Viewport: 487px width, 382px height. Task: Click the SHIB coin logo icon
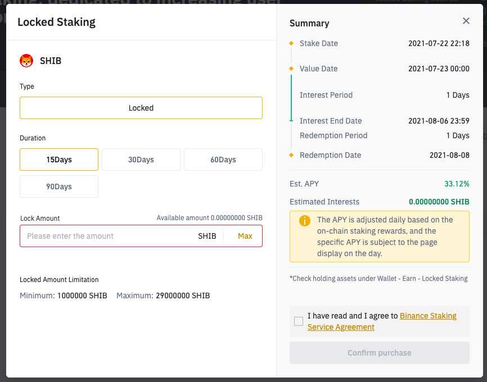click(x=26, y=61)
